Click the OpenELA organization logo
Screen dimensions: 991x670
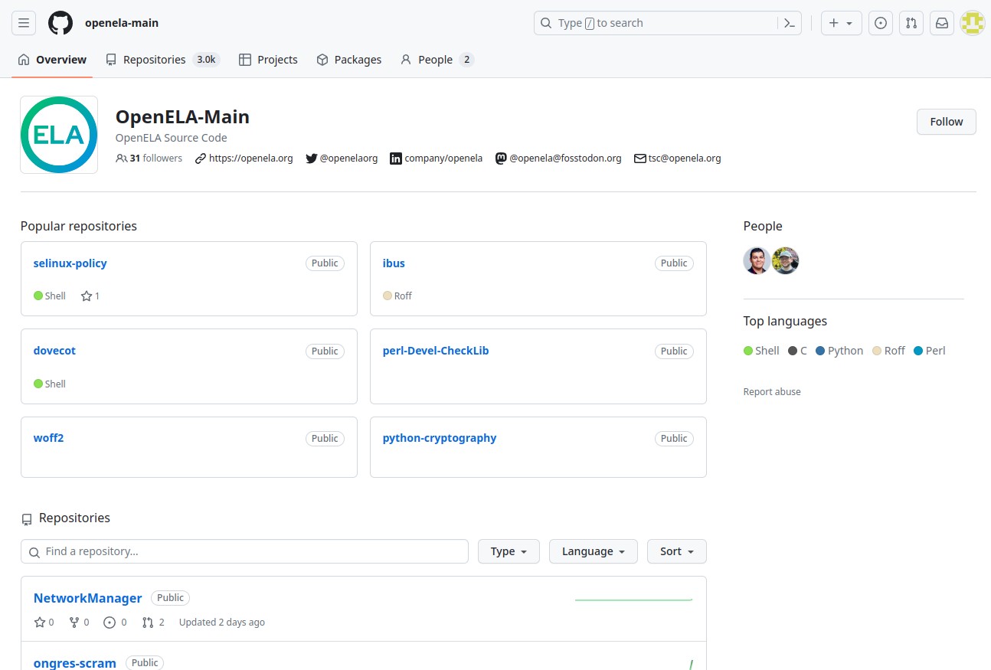pos(59,135)
